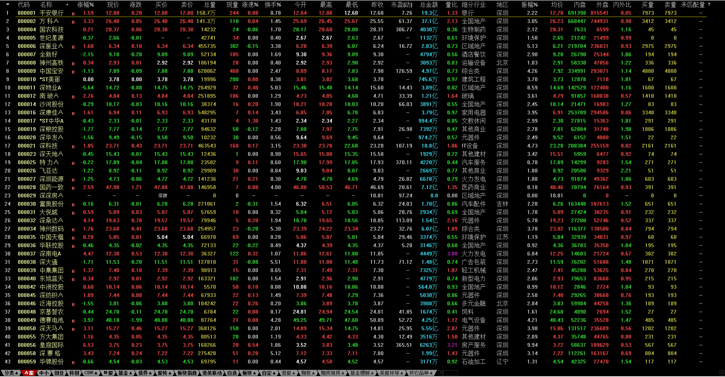The height and width of the screenshot is (377, 725).
Task: Switch to the B股 tab
Action: 108,373
